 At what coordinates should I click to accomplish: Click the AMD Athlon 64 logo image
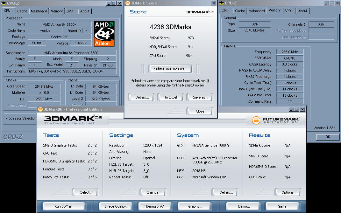104,34
